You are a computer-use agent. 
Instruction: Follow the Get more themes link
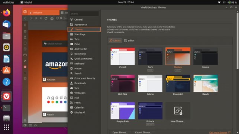click(x=220, y=133)
